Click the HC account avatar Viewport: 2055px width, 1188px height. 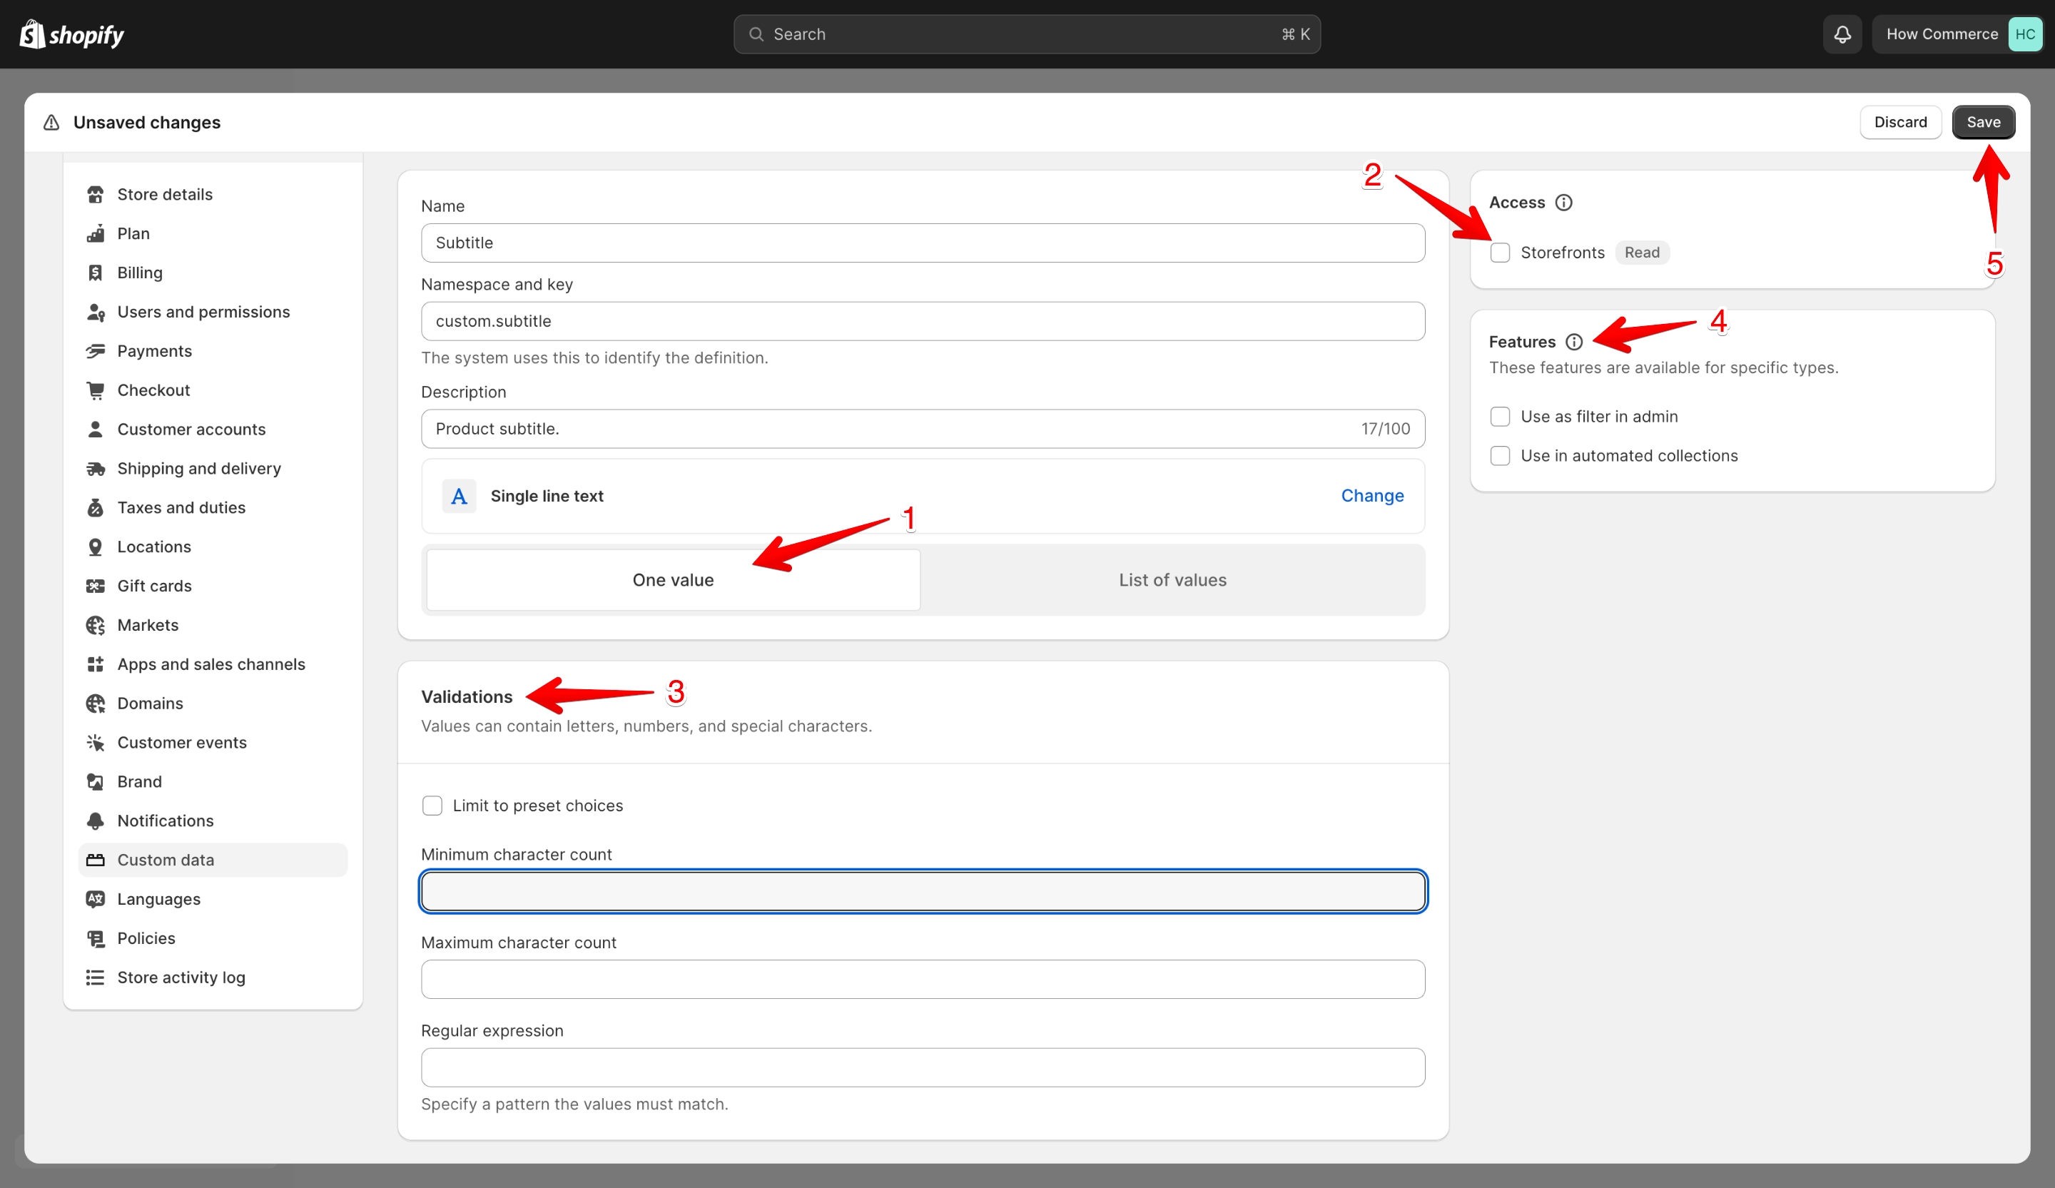2024,34
